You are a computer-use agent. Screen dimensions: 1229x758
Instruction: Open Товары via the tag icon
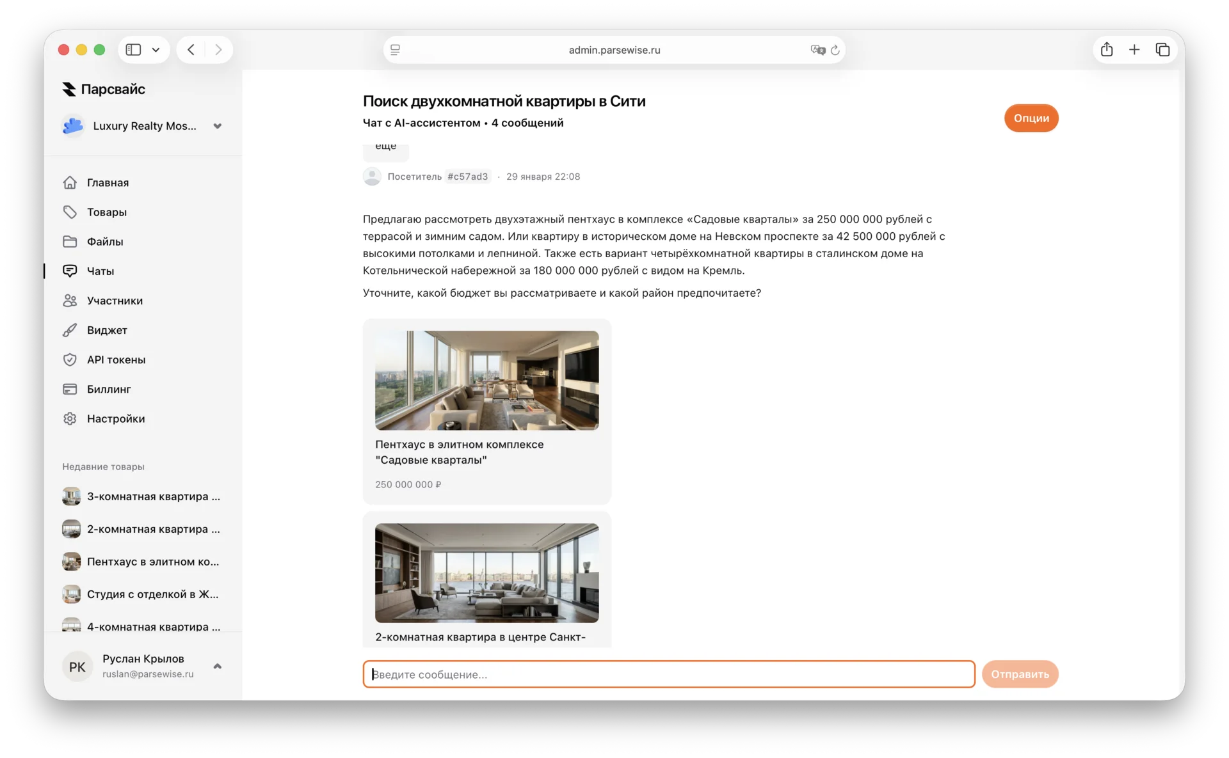click(70, 212)
